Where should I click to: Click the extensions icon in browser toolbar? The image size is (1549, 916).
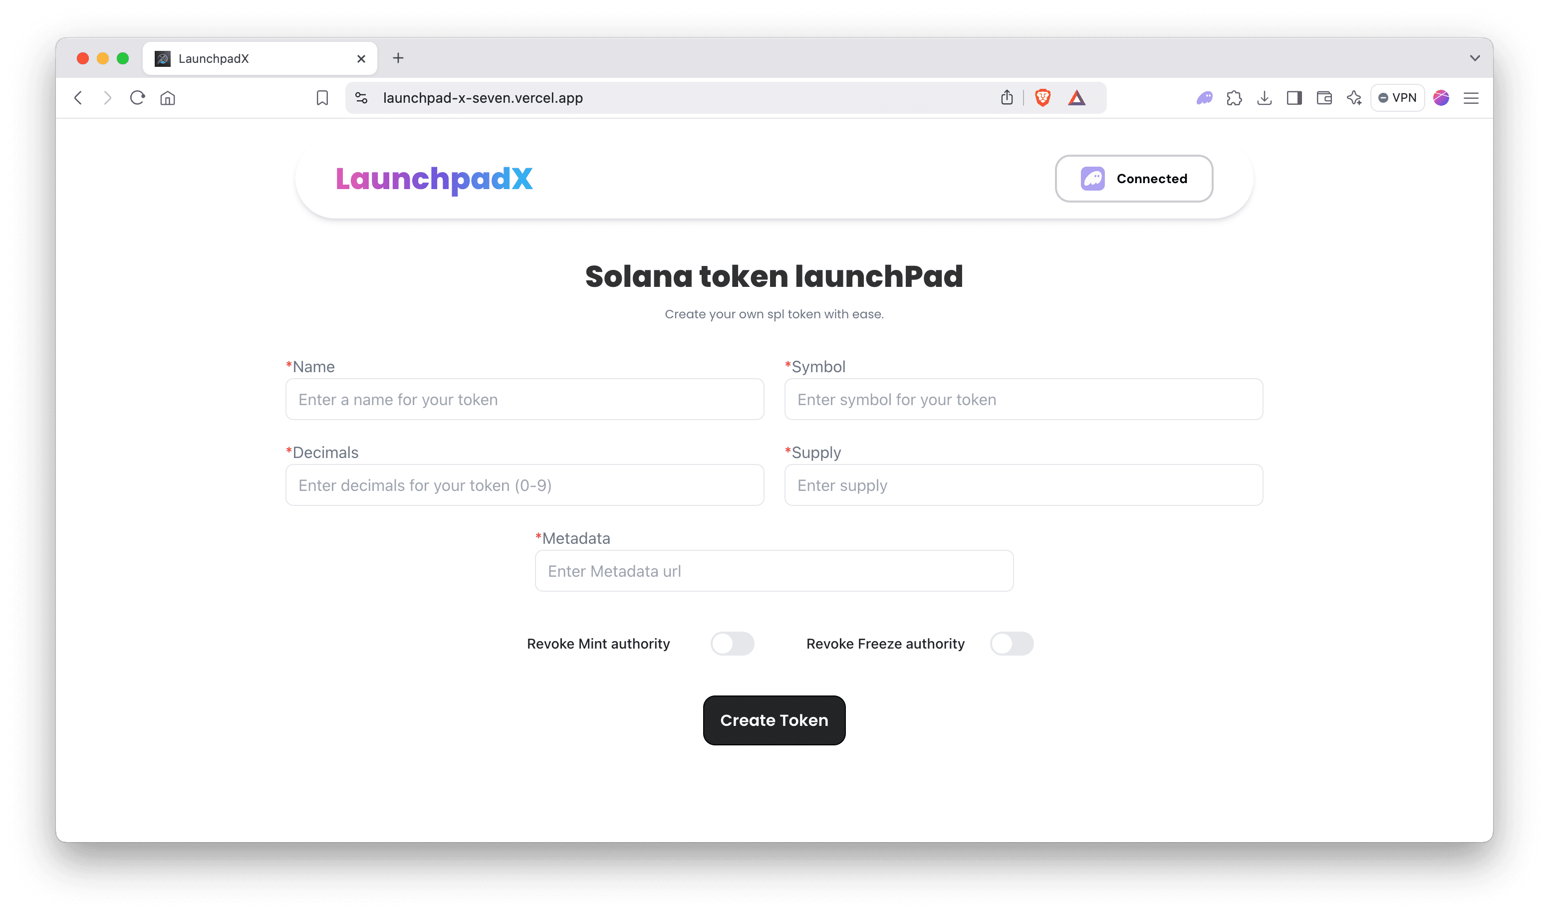1234,98
